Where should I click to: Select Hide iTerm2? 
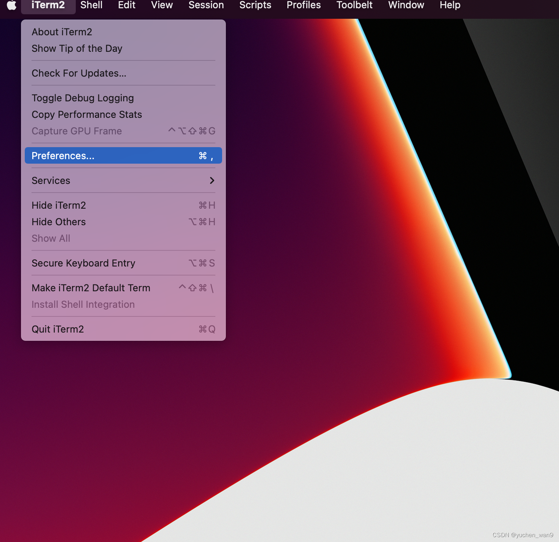[123, 205]
